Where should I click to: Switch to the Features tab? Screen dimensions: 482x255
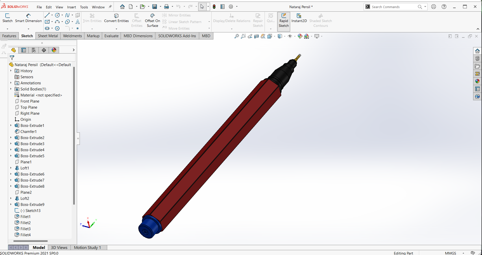[x=9, y=36]
